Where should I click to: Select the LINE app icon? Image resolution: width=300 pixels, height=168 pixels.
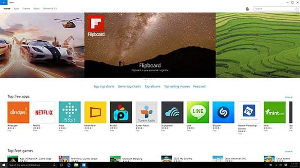198,112
